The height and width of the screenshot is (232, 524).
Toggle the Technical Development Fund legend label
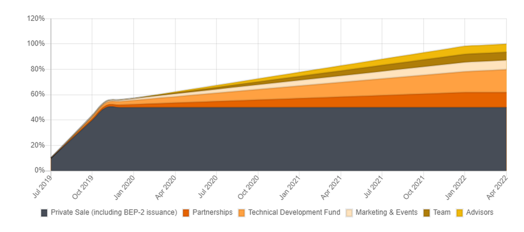[294, 213]
